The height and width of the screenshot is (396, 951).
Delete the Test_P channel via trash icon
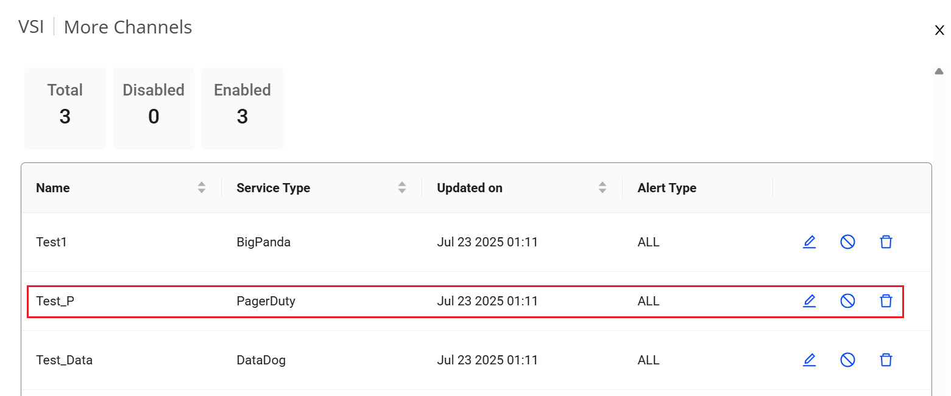[886, 301]
